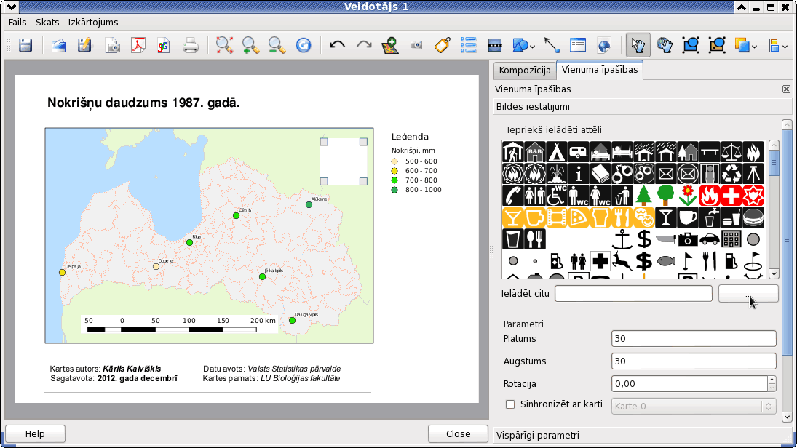Screen dimensions: 797x448
Task: Click the properties panel scroll-down arrow
Action: [x=787, y=417]
